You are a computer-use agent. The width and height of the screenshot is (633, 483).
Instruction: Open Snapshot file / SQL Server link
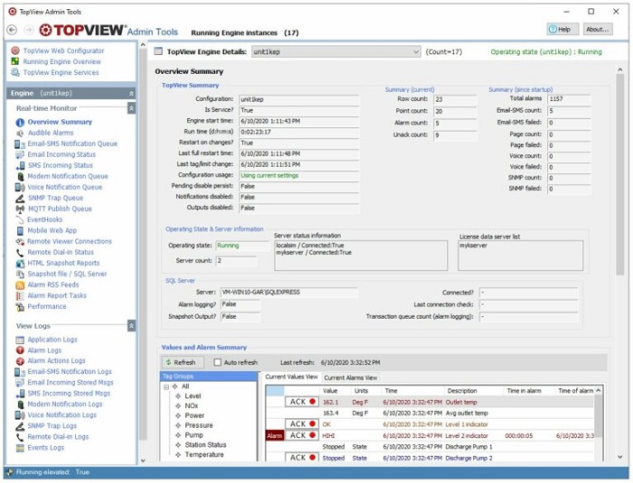coord(67,274)
